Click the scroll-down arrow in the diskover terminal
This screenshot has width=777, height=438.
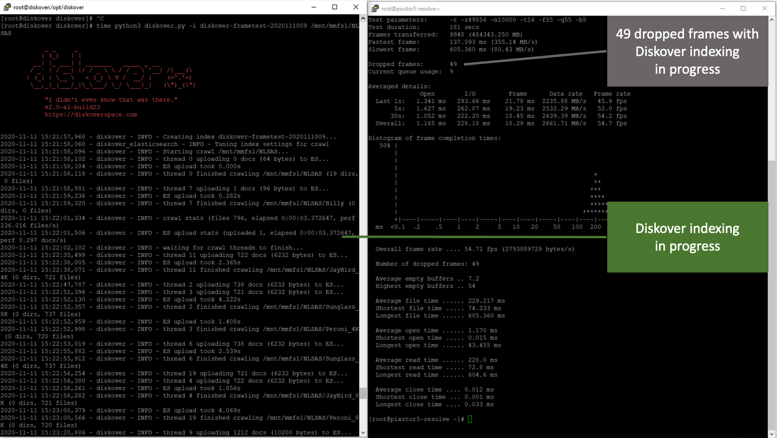point(363,433)
